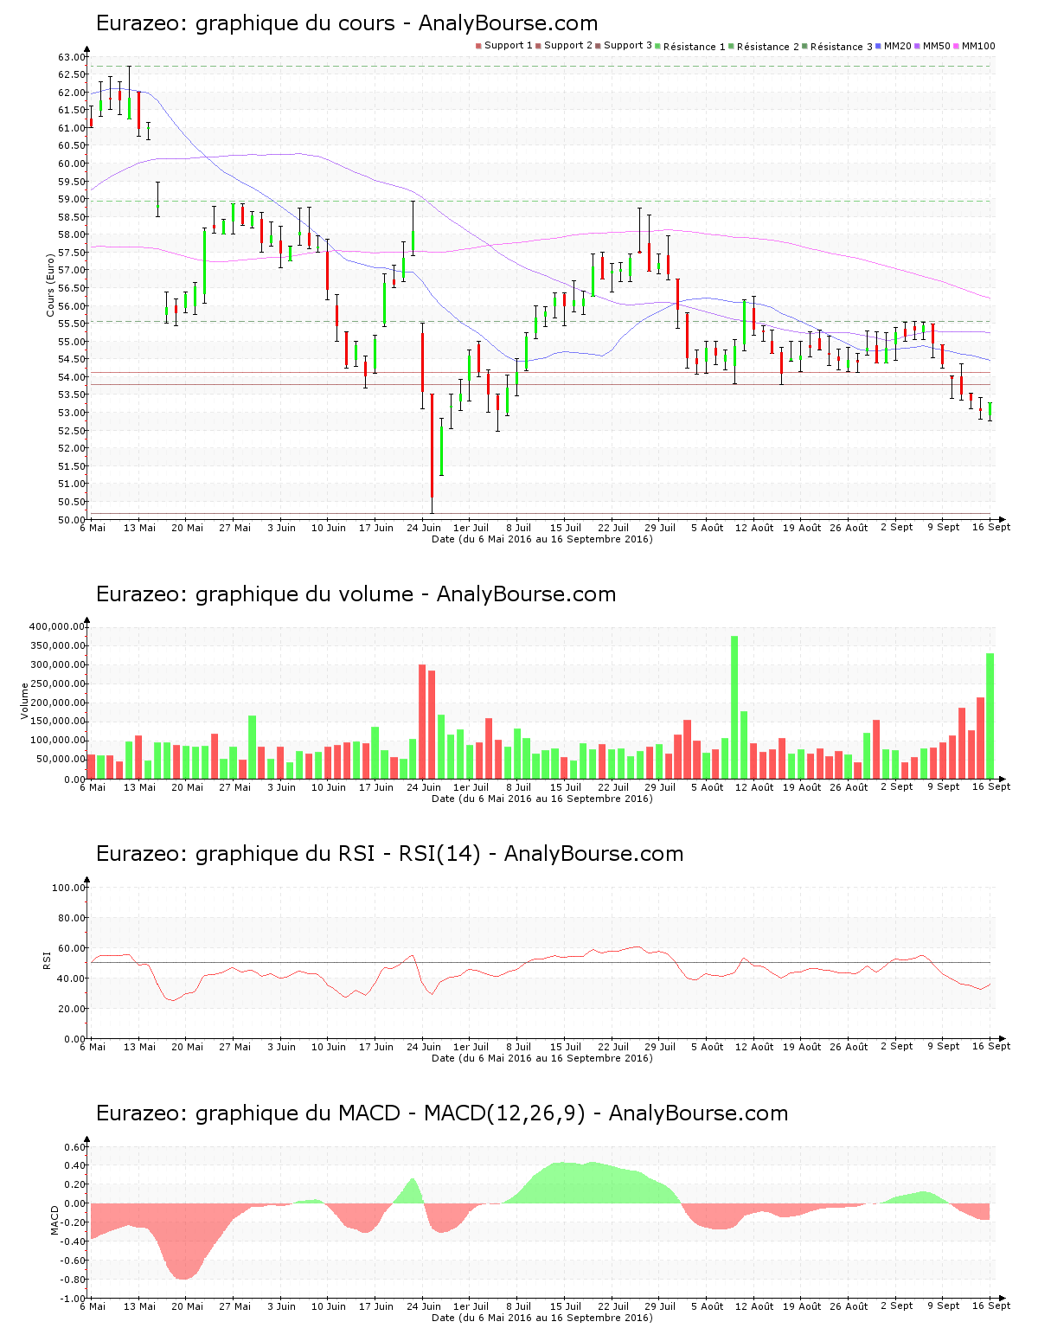1038x1341 pixels.
Task: Click the date range caption under RSI chart
Action: pos(542,1058)
